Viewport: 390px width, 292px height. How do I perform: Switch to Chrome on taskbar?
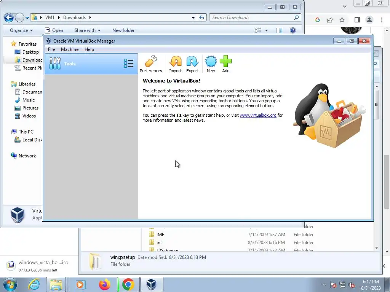[128, 284]
